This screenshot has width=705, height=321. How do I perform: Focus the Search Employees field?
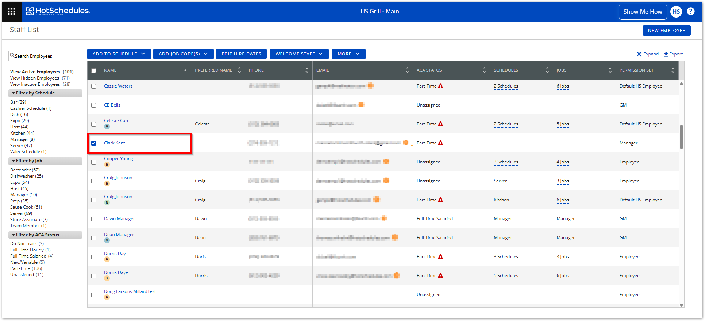pos(45,56)
